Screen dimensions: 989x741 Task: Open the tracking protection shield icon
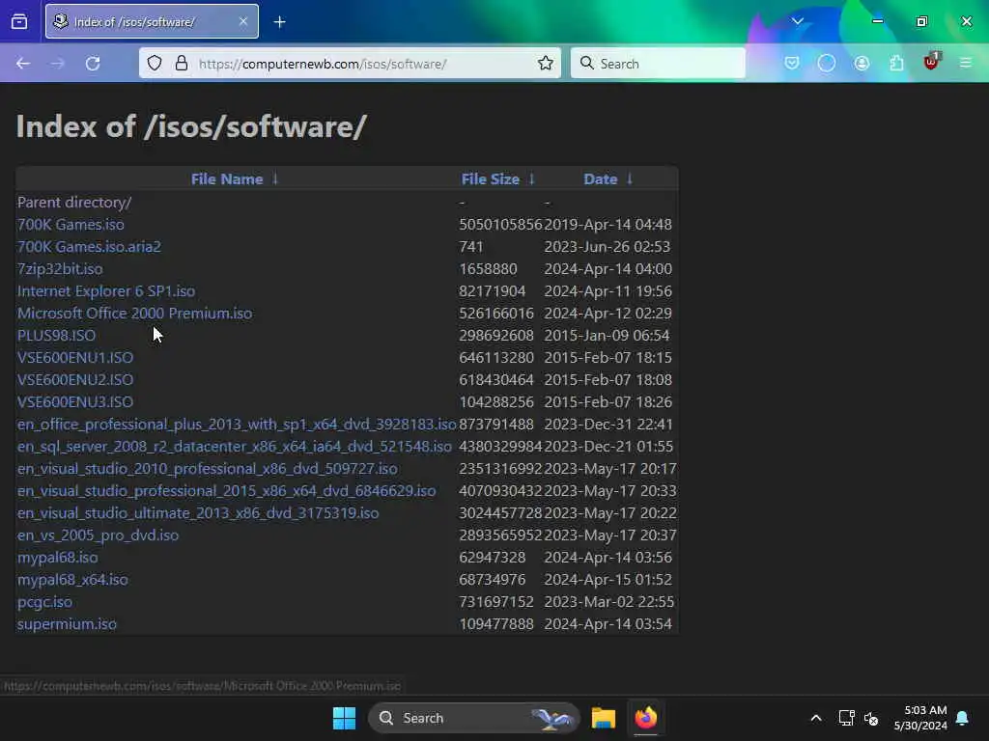155,63
